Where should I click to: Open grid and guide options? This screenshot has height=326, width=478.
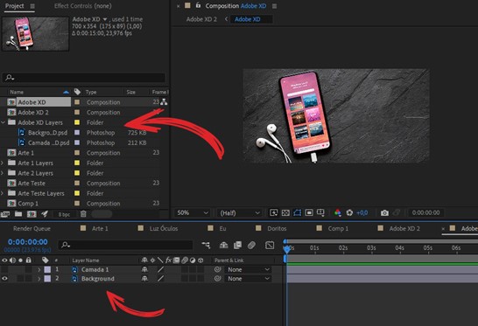[x=320, y=212]
